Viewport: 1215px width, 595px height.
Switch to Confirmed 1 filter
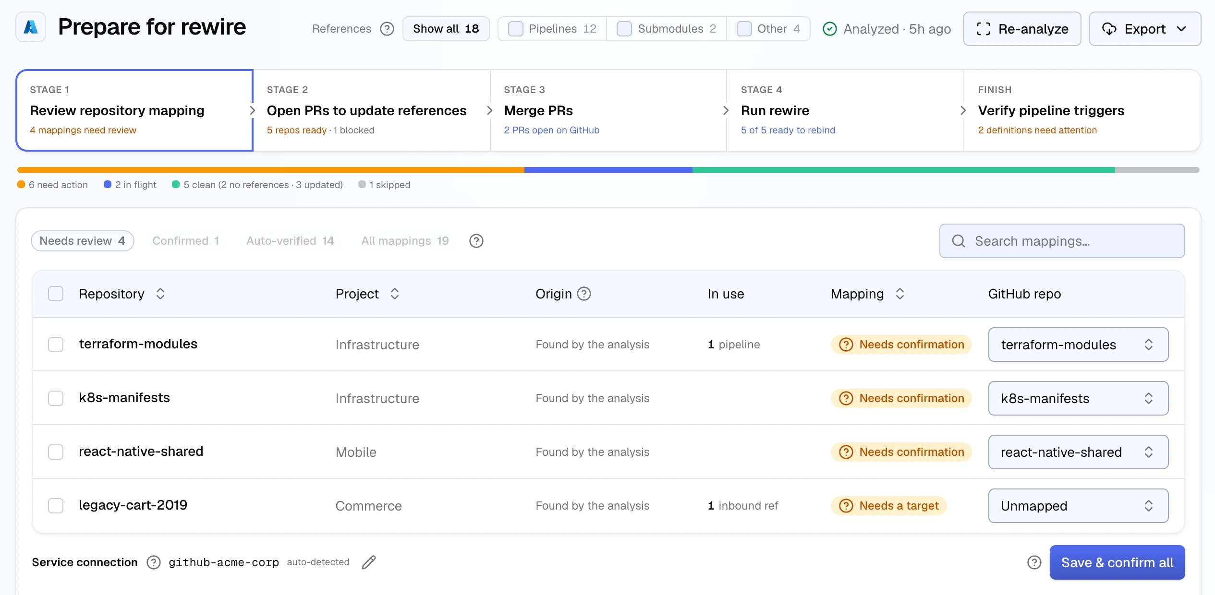click(186, 241)
